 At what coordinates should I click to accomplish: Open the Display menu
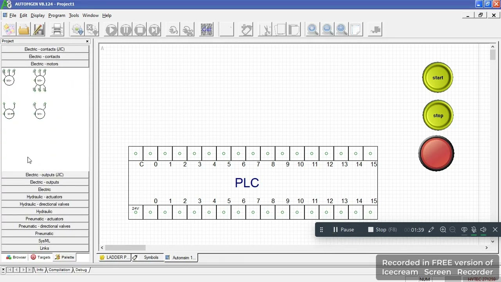38,15
